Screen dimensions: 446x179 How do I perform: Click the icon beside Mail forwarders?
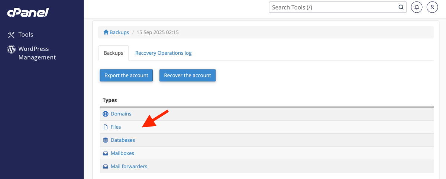[x=106, y=166]
